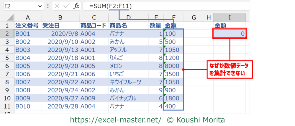Select cell F6 containing 8000

click(173, 66)
